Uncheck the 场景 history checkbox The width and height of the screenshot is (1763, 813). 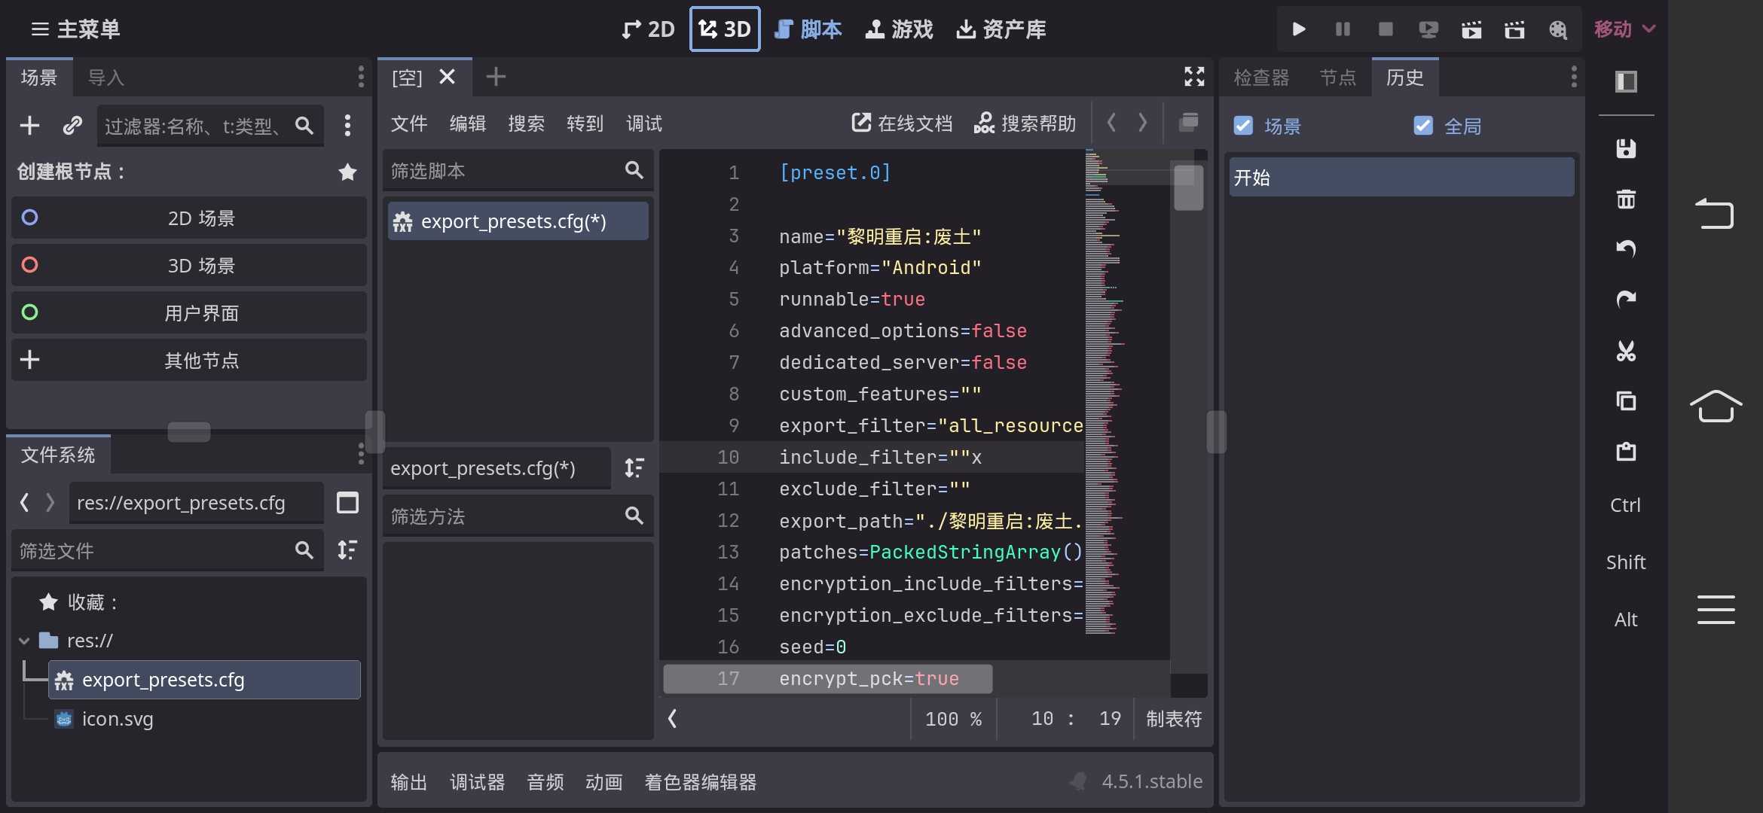(x=1243, y=126)
